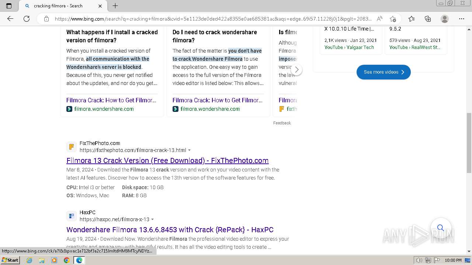Click the address bar URL field
This screenshot has height=265, width=472.
click(213, 19)
